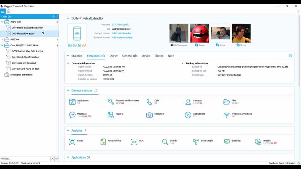Click the first save icon under device image

[70, 45]
